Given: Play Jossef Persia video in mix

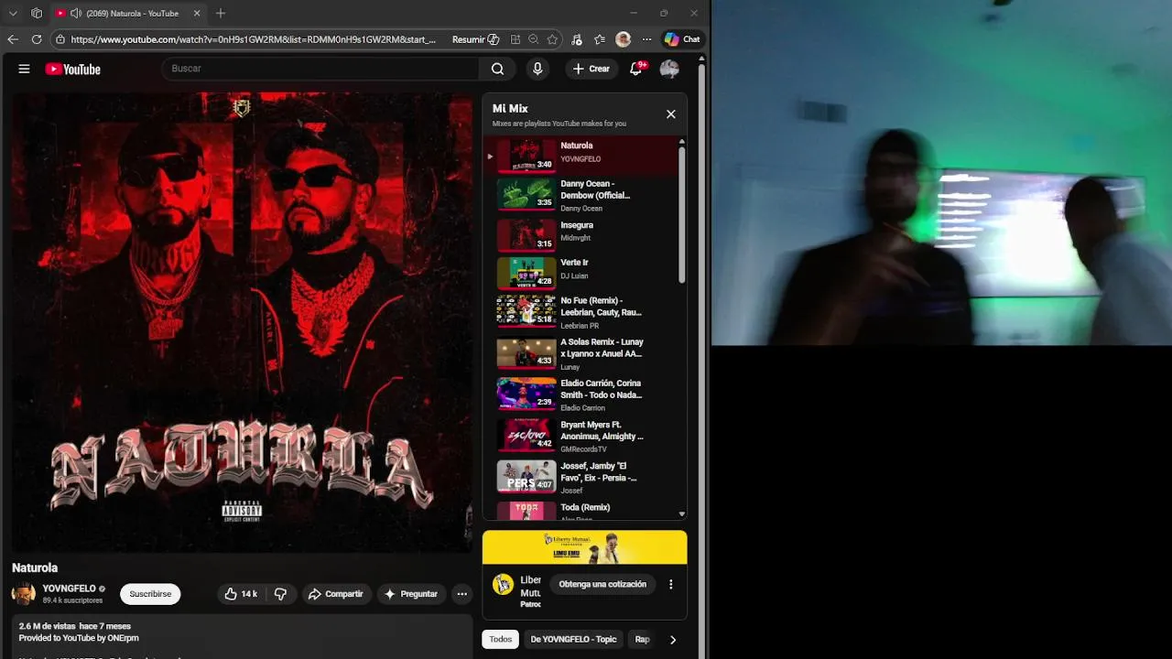Looking at the screenshot, I should tap(581, 477).
